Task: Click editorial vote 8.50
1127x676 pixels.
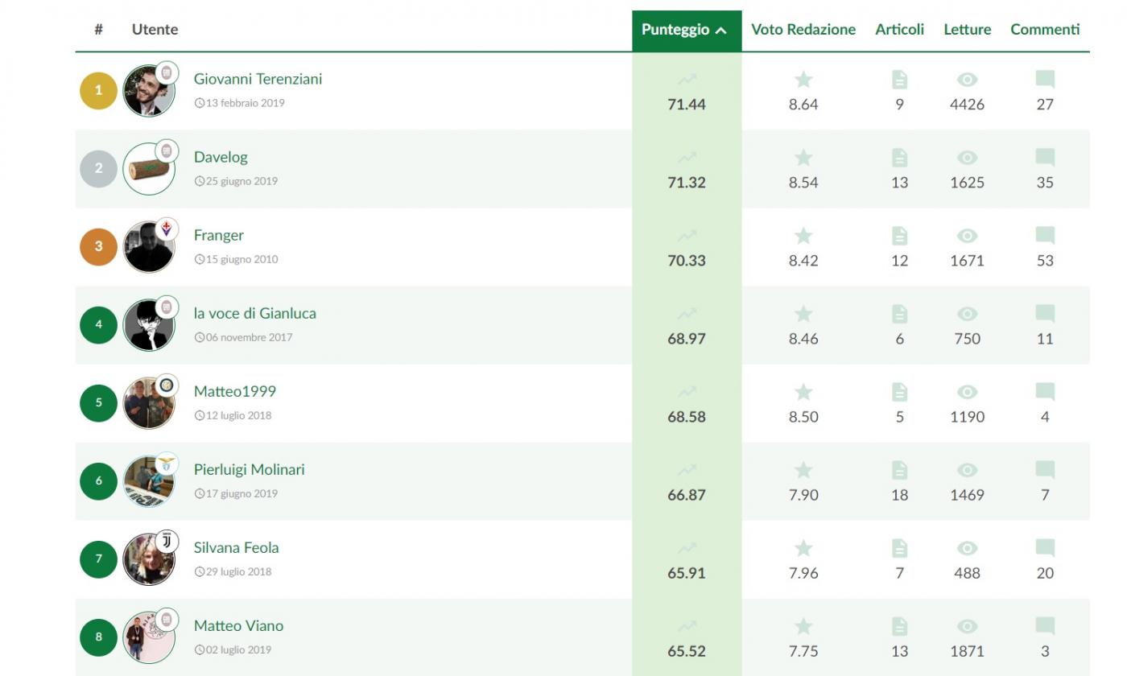Action: point(803,417)
